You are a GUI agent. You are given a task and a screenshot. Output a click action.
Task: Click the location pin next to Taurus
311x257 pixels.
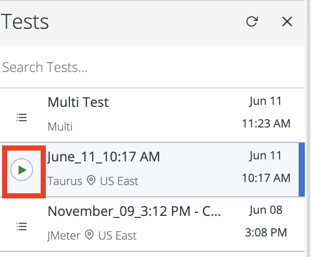[x=91, y=180]
